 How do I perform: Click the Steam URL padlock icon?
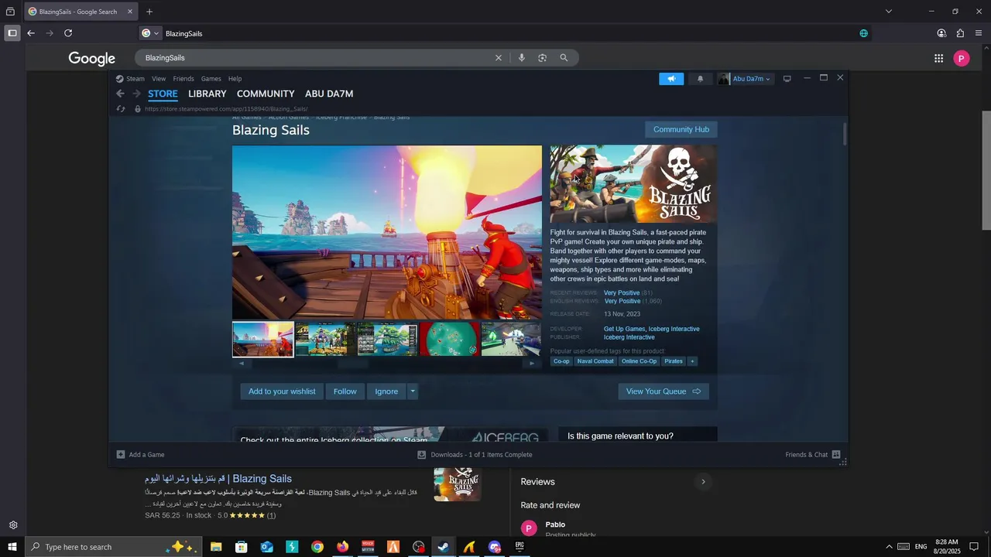[138, 109]
